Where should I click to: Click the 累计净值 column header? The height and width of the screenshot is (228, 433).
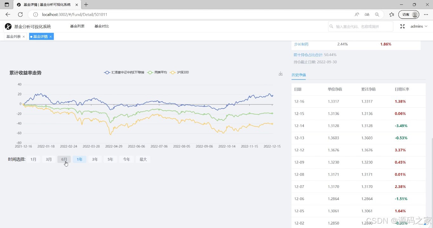coord(368,89)
